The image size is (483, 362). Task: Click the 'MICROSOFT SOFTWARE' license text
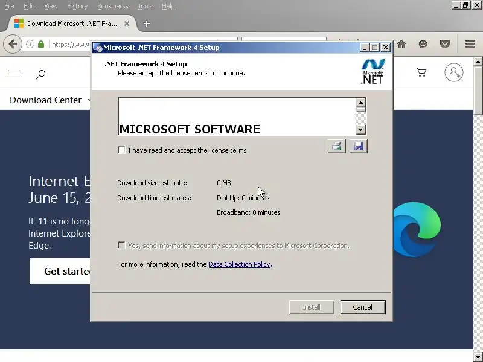point(190,129)
